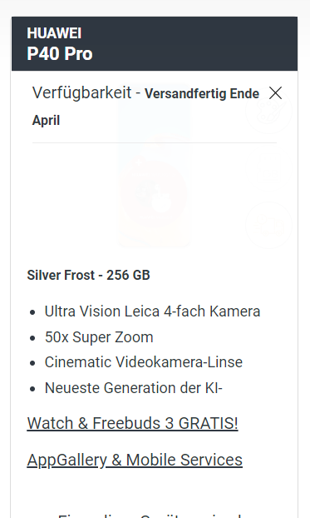Click Neueste Generation der KI- bullet
310x518 pixels.
(134, 388)
